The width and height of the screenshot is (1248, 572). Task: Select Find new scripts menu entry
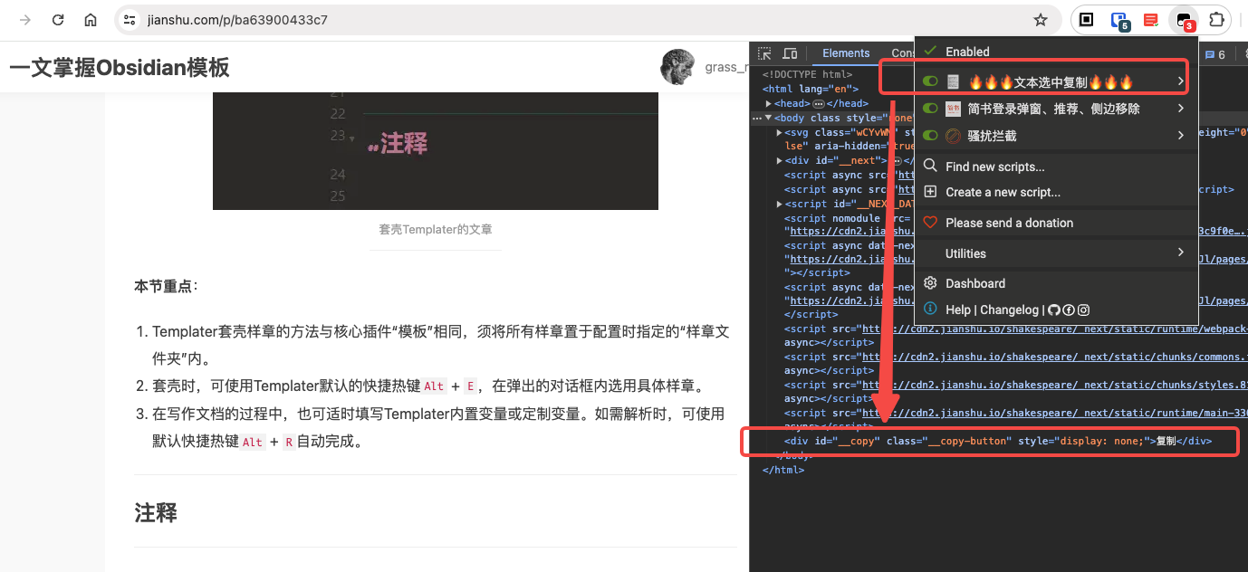[994, 167]
